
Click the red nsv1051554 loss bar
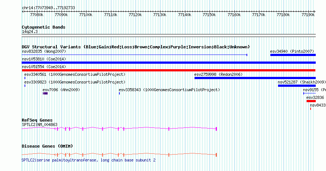[168, 70]
